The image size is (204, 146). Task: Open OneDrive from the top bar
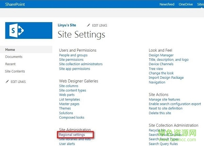[186, 4]
